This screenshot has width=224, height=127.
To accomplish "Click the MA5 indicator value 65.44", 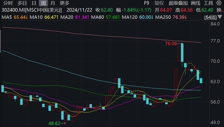I will pyautogui.click(x=20, y=17).
